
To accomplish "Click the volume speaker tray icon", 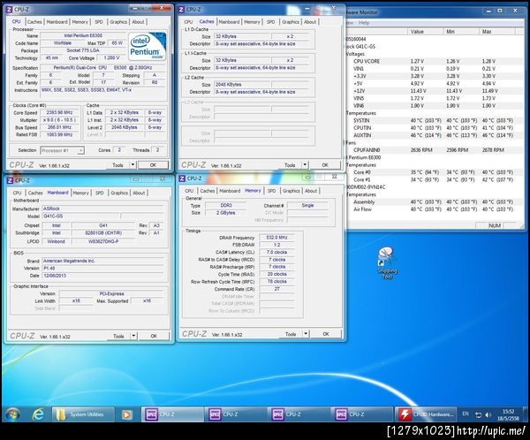I will point(488,414).
